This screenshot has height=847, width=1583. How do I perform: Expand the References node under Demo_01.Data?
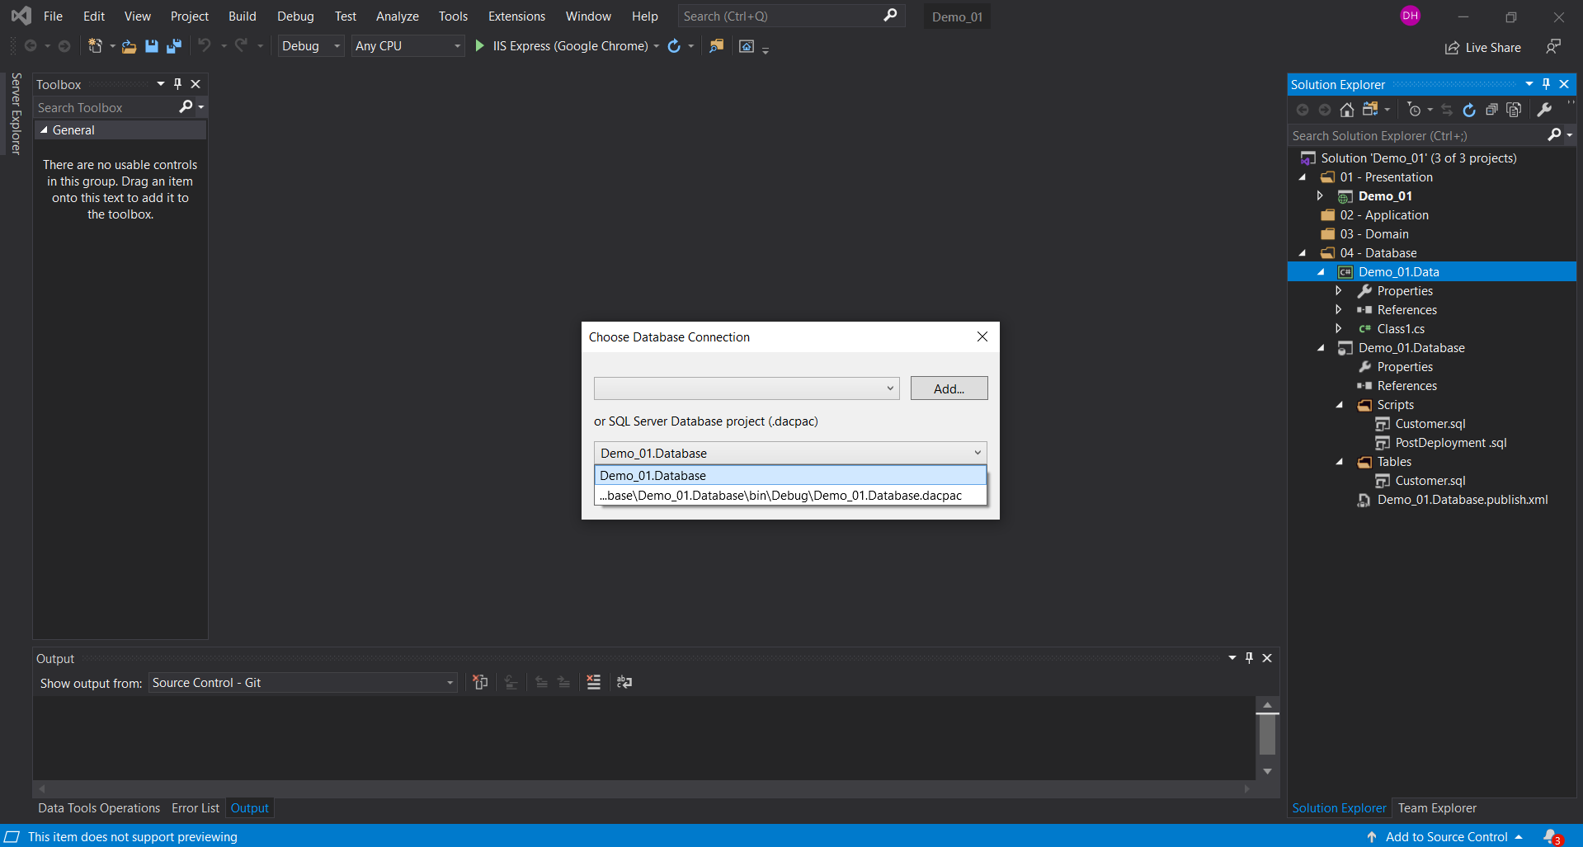(x=1338, y=309)
